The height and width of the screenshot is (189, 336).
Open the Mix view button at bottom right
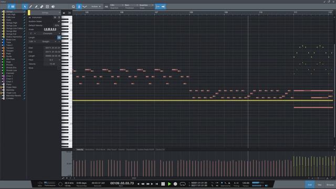319,185
